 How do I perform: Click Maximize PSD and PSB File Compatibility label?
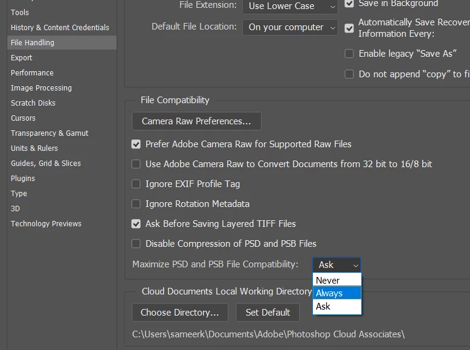tap(215, 264)
